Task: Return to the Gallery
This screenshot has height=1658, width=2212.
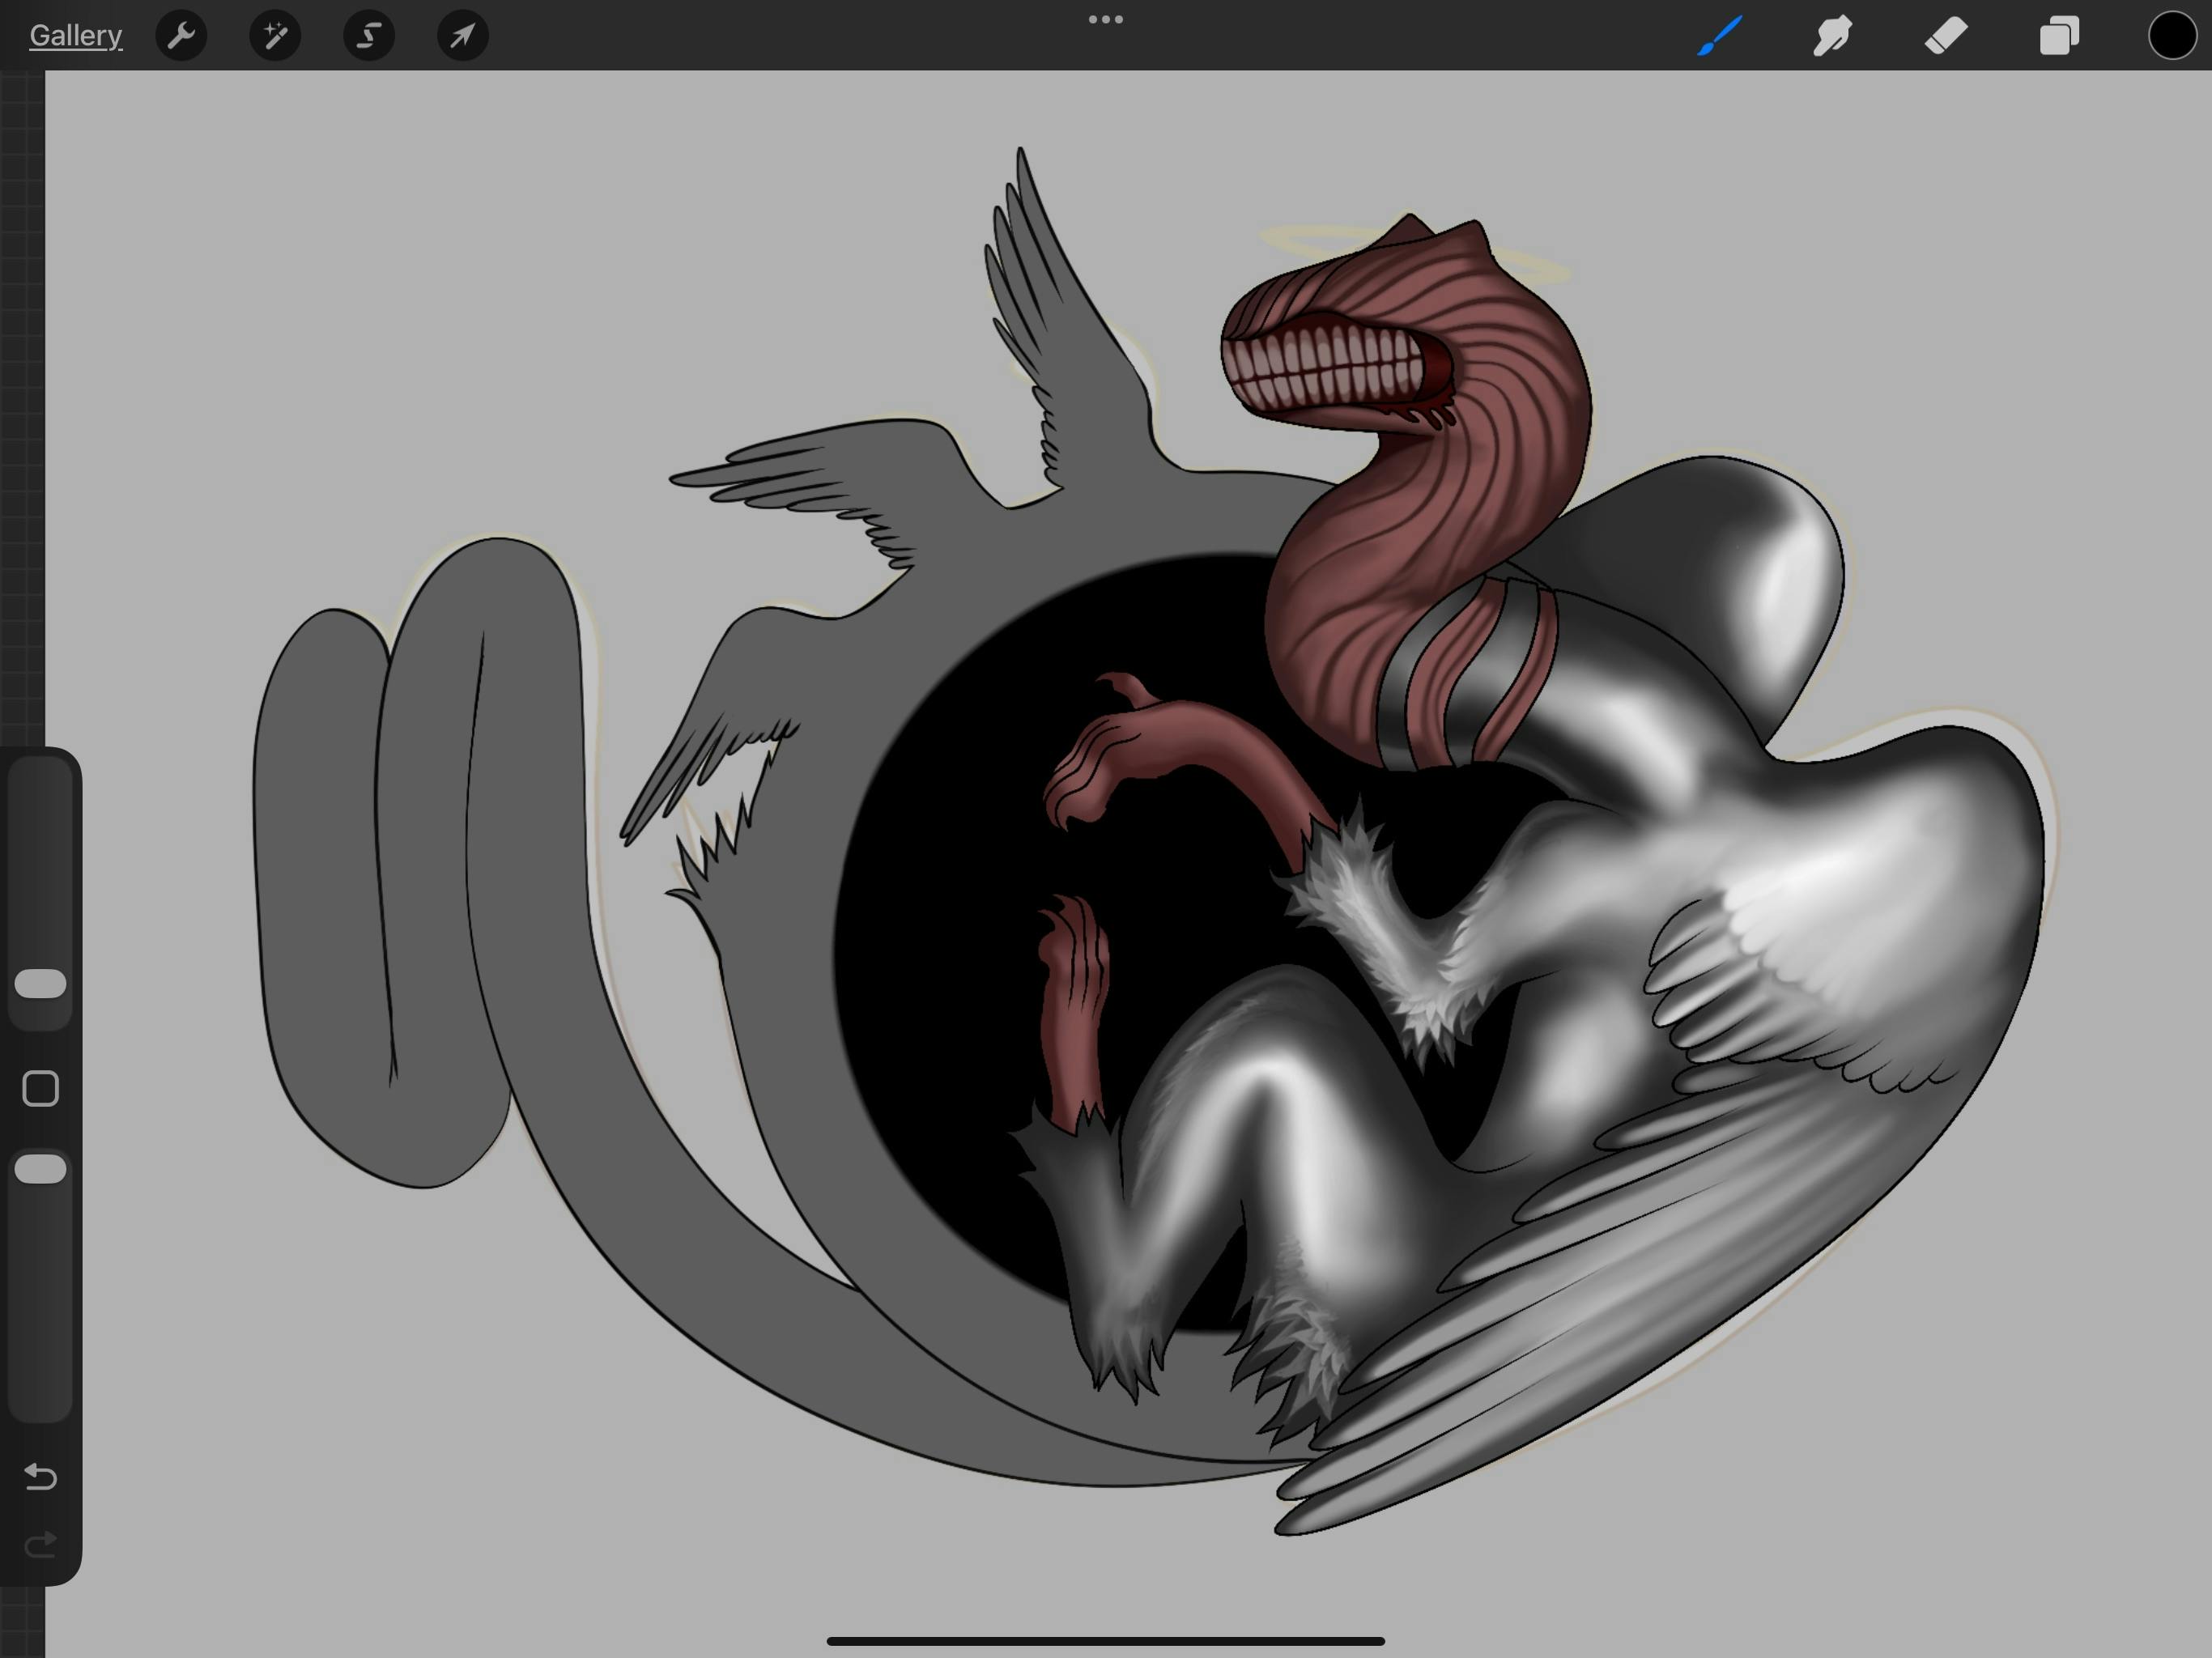Action: pyautogui.click(x=76, y=36)
